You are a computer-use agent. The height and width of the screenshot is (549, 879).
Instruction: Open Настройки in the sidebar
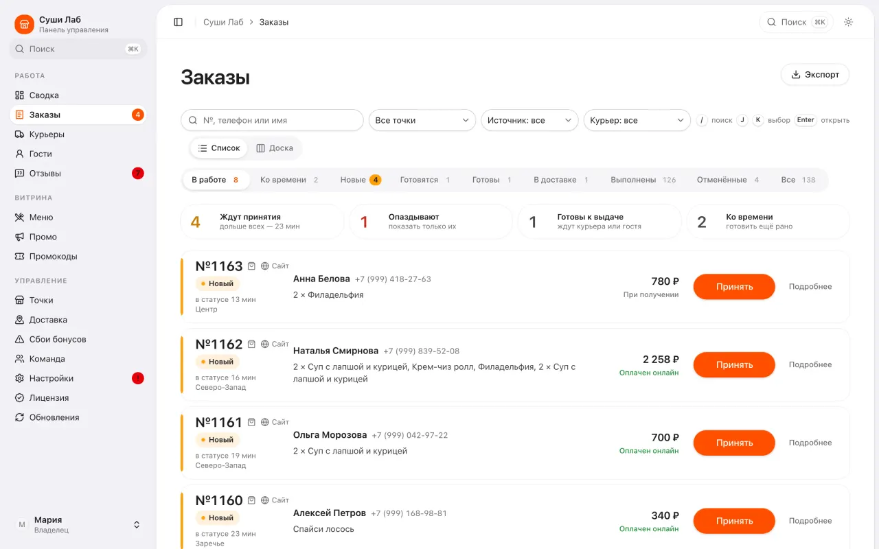pos(78,379)
